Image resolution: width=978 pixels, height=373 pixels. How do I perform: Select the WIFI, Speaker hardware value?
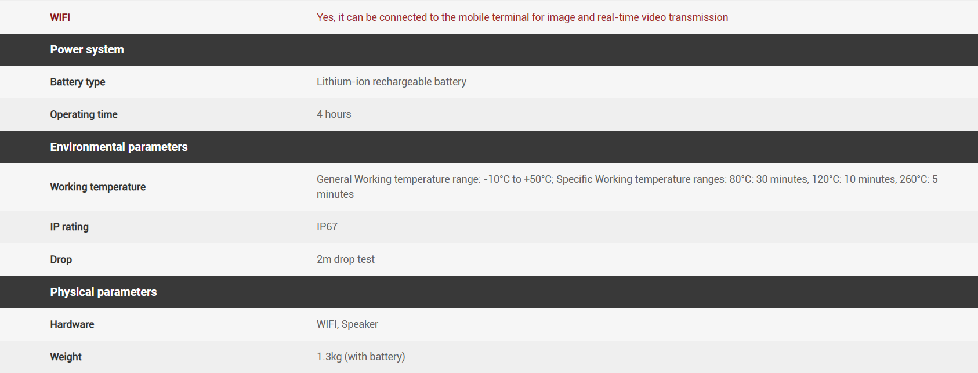tap(347, 324)
